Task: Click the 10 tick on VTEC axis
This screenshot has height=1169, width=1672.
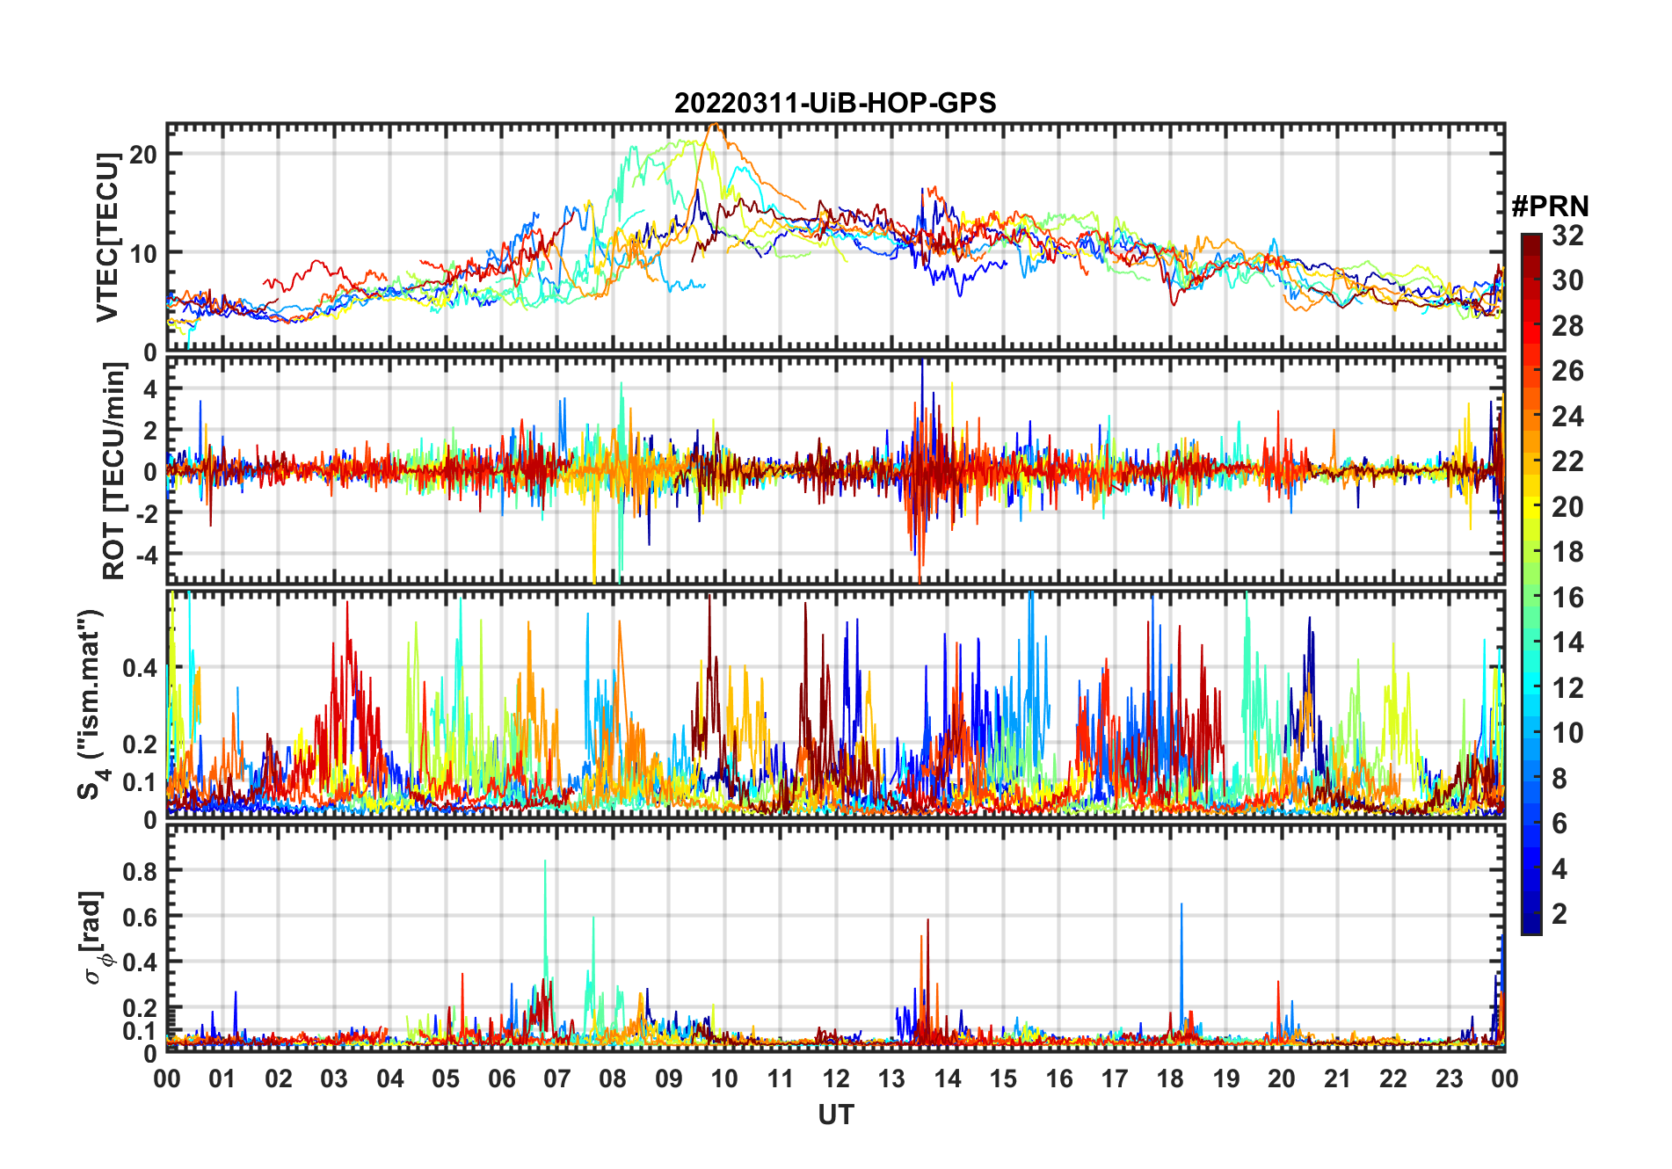Action: [x=143, y=253]
